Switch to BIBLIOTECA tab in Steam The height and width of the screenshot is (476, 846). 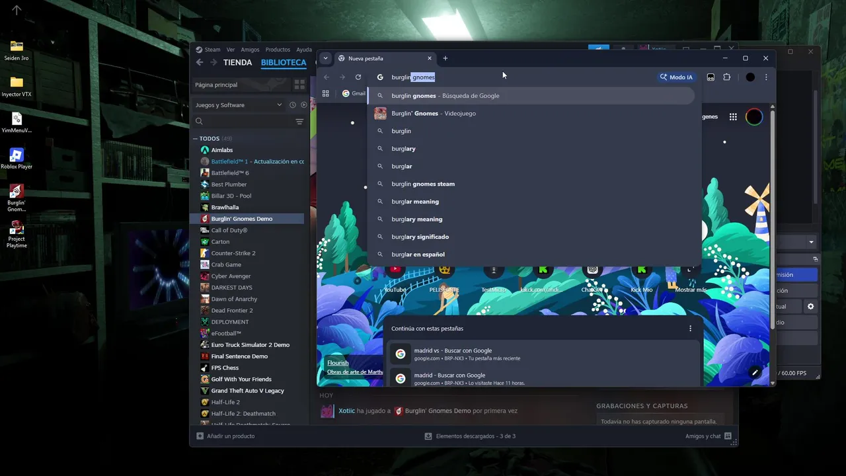[284, 63]
